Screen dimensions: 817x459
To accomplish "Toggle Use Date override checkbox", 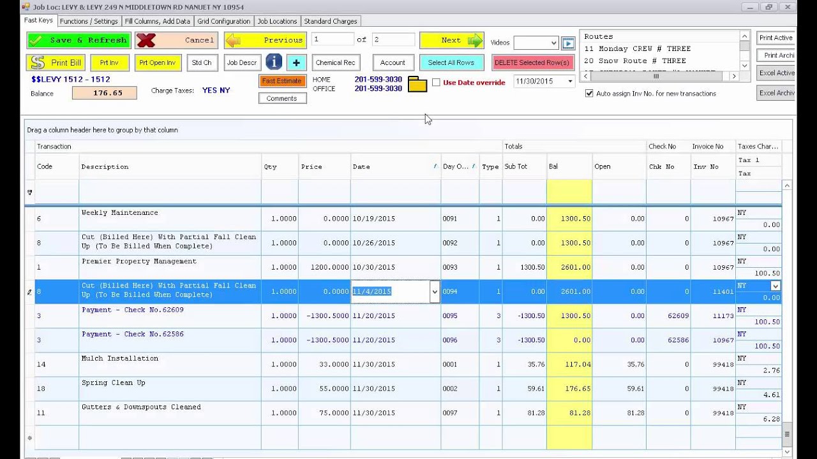I will [436, 82].
